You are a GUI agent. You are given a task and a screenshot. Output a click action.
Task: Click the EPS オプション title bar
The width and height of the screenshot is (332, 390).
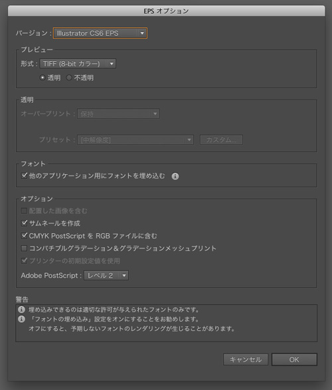tap(166, 11)
